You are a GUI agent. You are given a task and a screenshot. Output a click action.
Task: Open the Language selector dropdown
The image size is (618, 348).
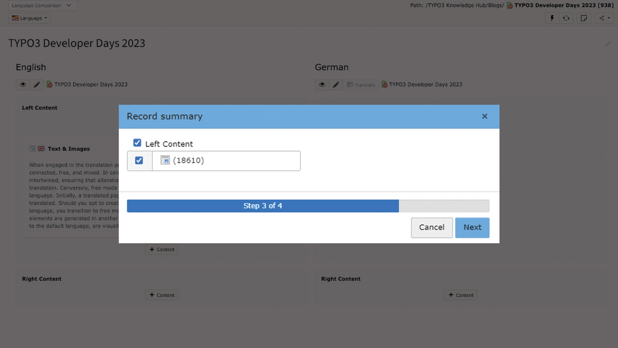(x=30, y=18)
